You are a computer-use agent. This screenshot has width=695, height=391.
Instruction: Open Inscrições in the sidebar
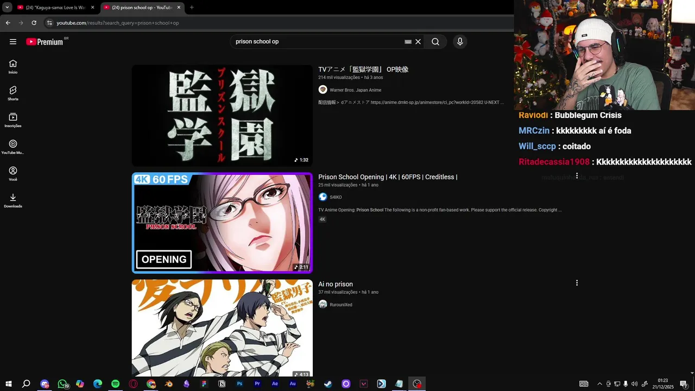pos(13,120)
